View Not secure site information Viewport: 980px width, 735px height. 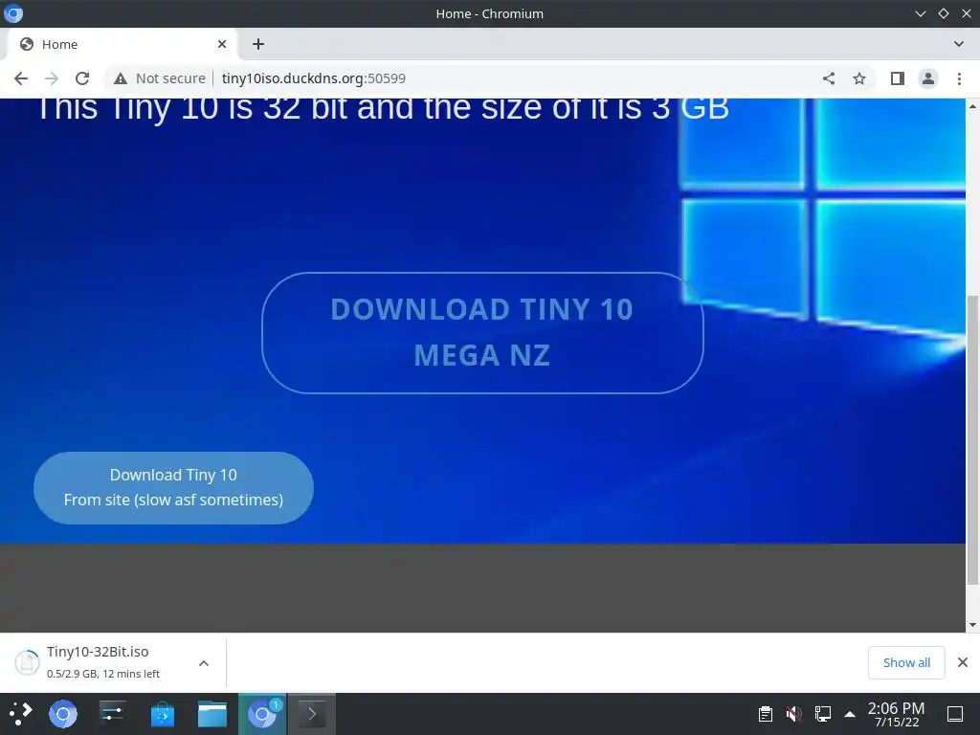pyautogui.click(x=160, y=78)
